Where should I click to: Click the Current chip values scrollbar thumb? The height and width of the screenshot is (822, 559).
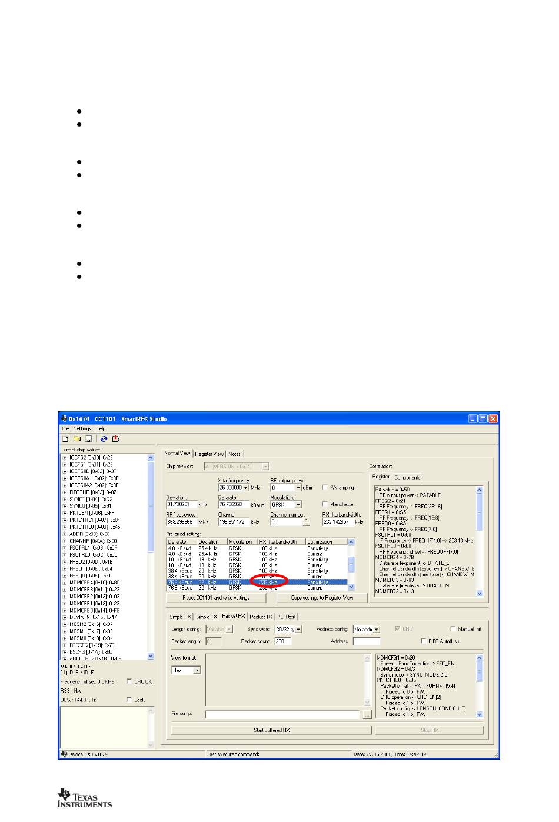coord(151,507)
